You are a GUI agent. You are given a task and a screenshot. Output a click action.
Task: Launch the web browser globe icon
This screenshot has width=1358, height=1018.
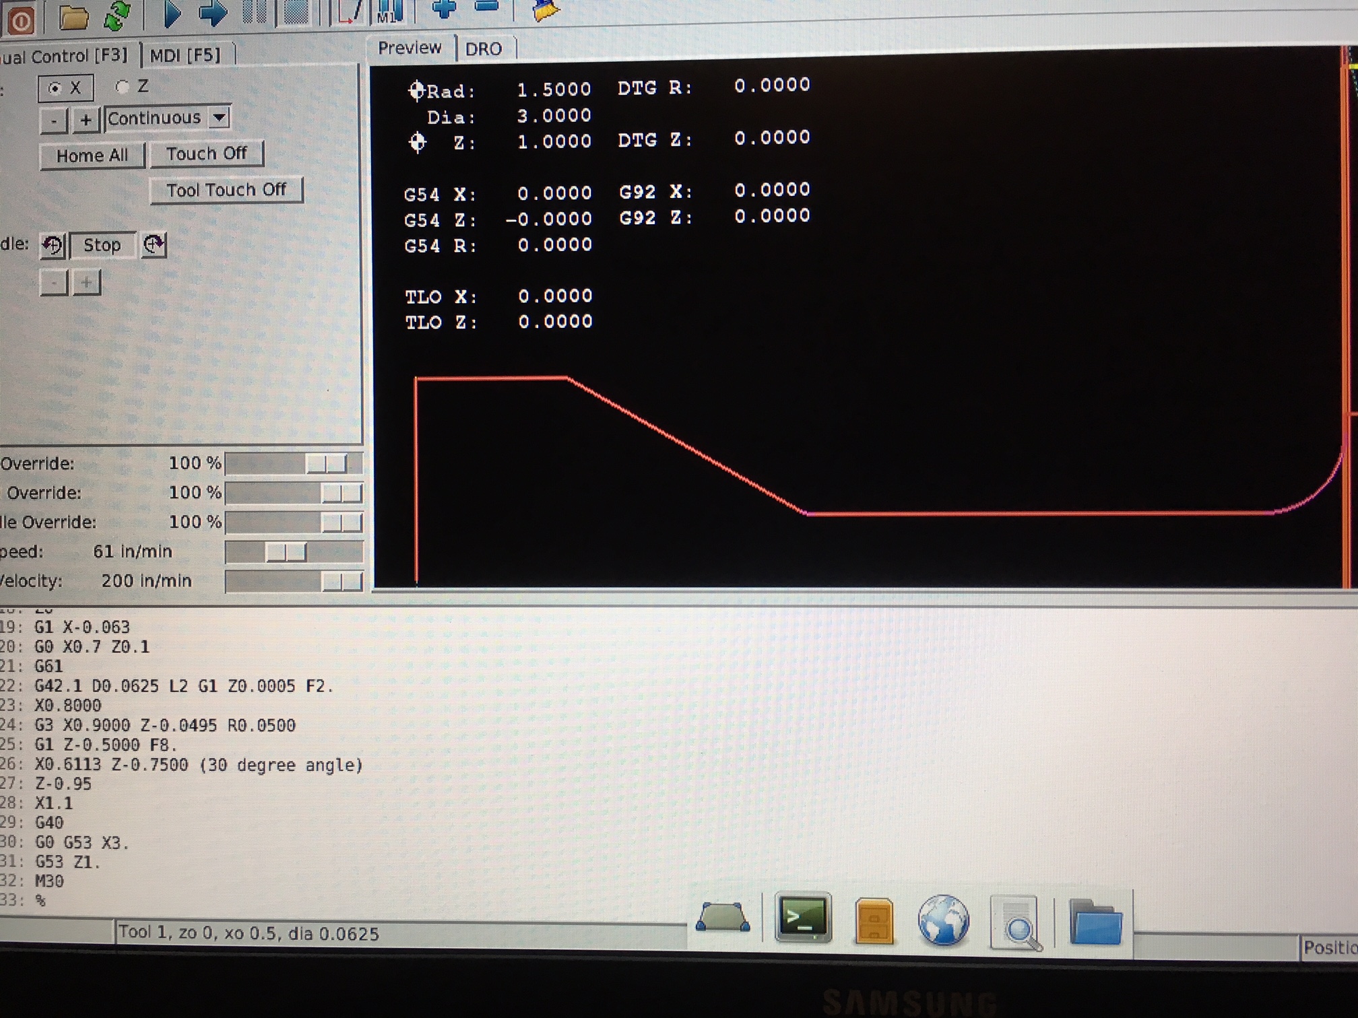[943, 920]
